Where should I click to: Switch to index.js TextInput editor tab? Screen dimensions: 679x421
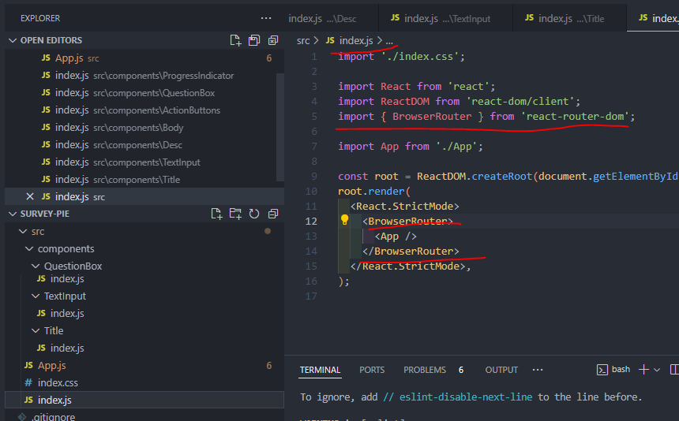click(x=445, y=19)
